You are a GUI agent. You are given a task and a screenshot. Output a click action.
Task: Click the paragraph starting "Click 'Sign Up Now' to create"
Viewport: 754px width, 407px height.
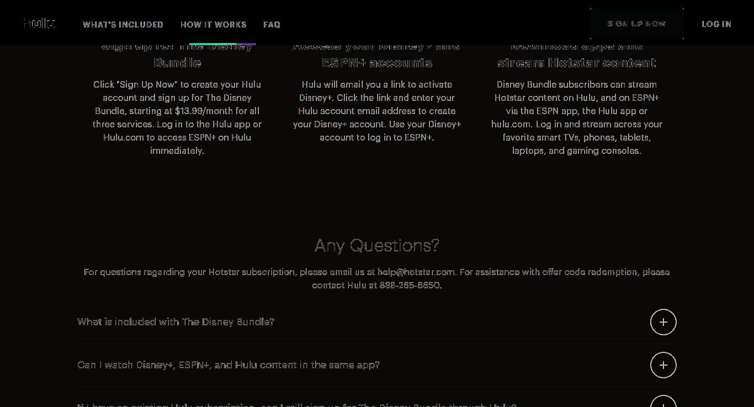pyautogui.click(x=177, y=117)
